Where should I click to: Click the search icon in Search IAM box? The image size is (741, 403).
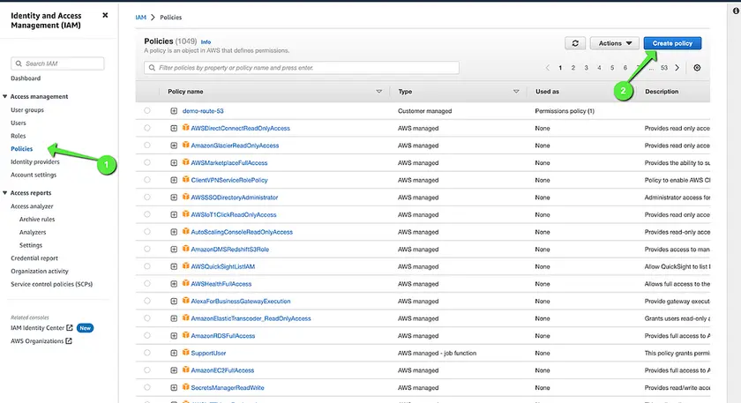point(19,63)
